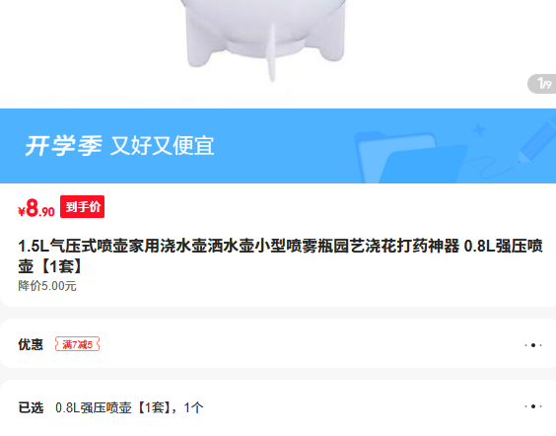Click the star sparkle on the banner
The width and height of the screenshot is (556, 436).
[x=479, y=130]
